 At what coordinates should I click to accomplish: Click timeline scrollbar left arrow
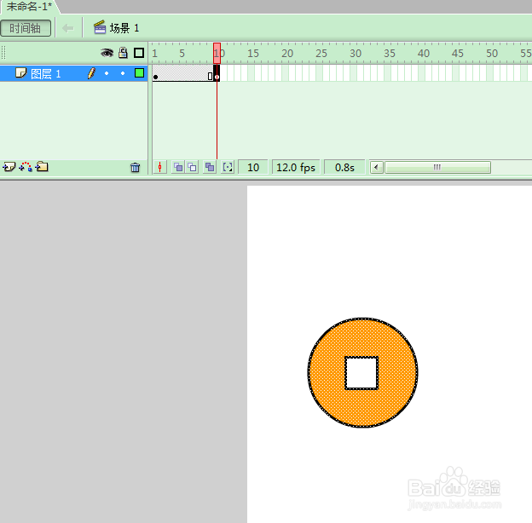pos(376,167)
